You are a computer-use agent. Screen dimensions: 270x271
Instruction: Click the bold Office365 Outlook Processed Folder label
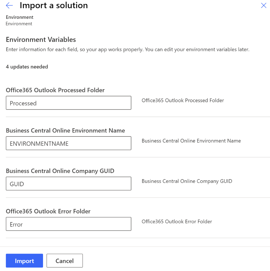point(55,90)
